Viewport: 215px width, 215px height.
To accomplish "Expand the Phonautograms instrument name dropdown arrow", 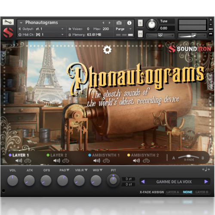I will tap(21, 23).
